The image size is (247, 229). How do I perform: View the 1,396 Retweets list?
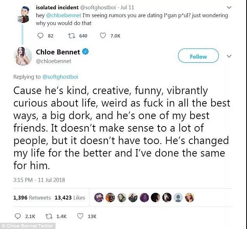(32, 198)
